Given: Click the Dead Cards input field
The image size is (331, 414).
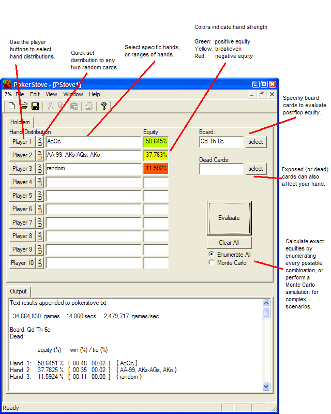Looking at the screenshot, I should click(x=221, y=169).
